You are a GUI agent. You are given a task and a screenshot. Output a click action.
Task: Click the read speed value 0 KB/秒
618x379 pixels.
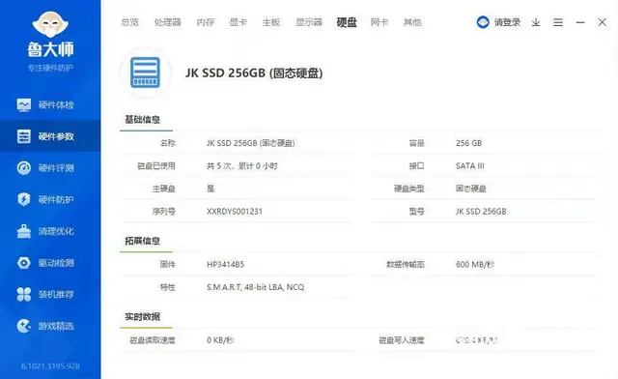(220, 340)
